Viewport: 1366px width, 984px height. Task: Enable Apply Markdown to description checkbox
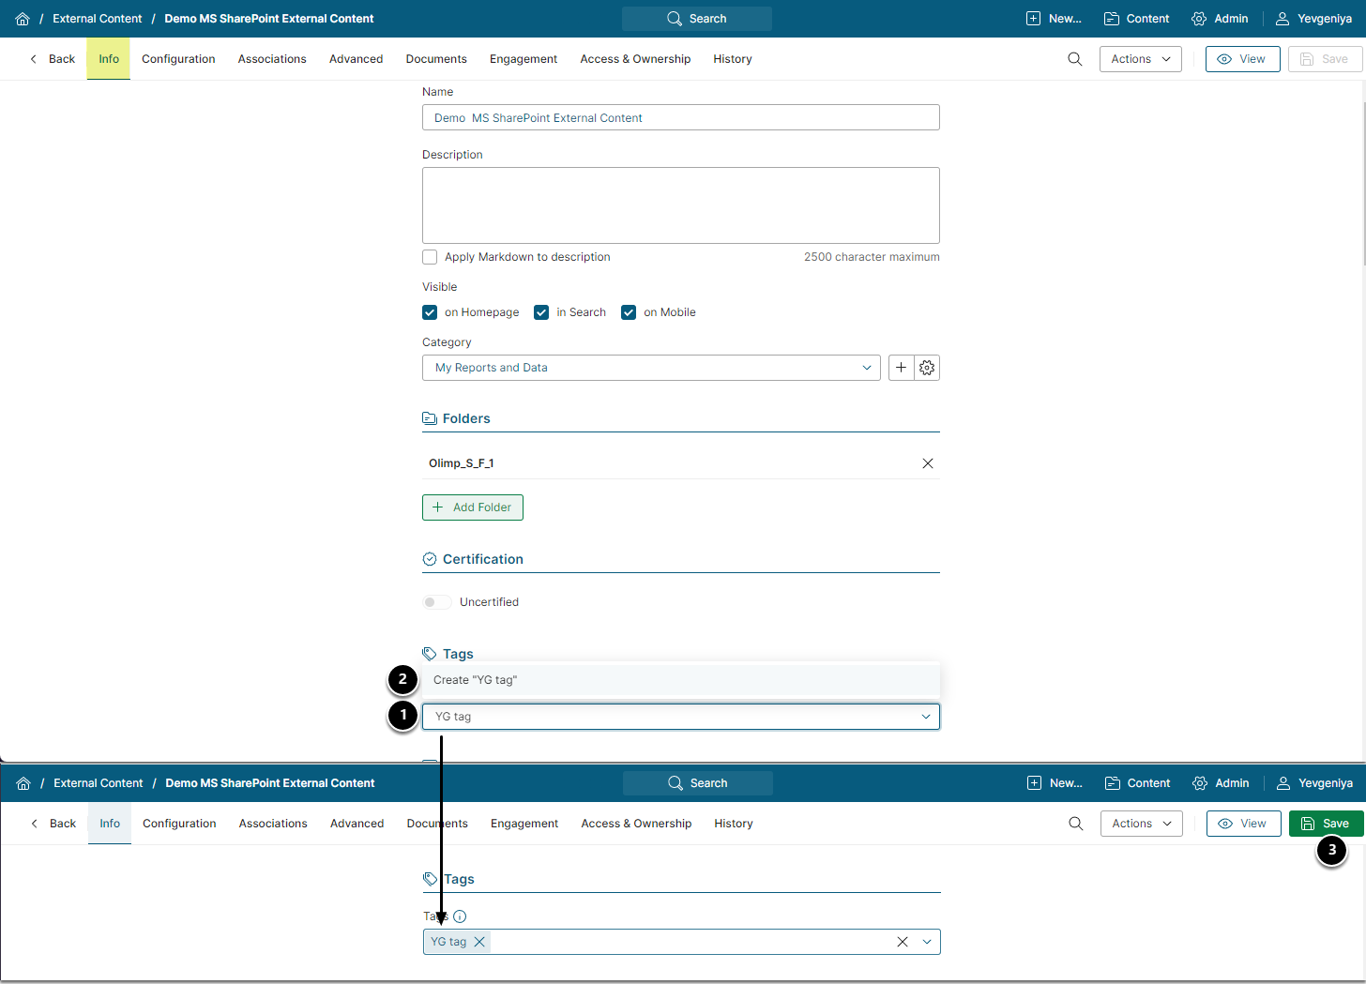[430, 257]
